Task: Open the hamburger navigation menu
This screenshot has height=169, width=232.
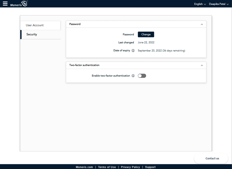Action: (x=5, y=4)
